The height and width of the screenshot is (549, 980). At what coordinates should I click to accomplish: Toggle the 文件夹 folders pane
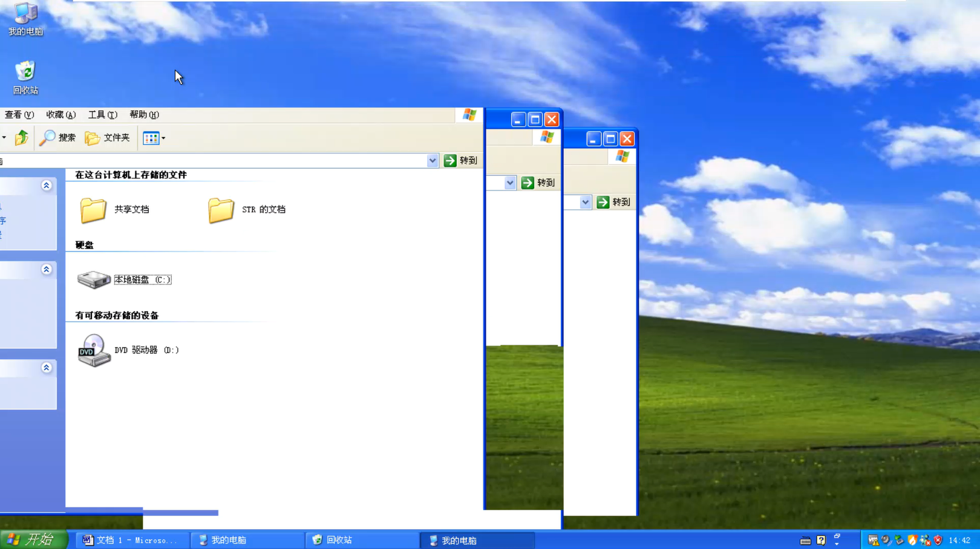pyautogui.click(x=108, y=138)
